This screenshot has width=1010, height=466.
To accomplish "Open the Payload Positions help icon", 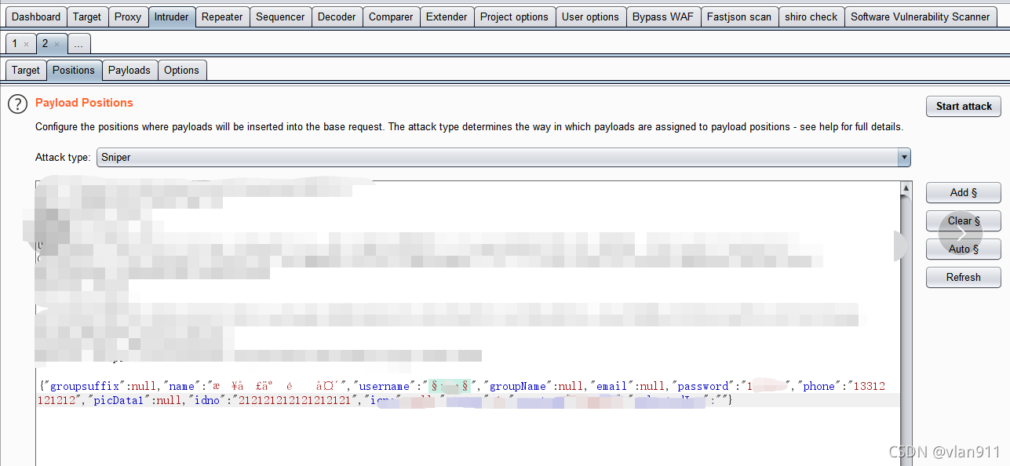I will tap(17, 104).
